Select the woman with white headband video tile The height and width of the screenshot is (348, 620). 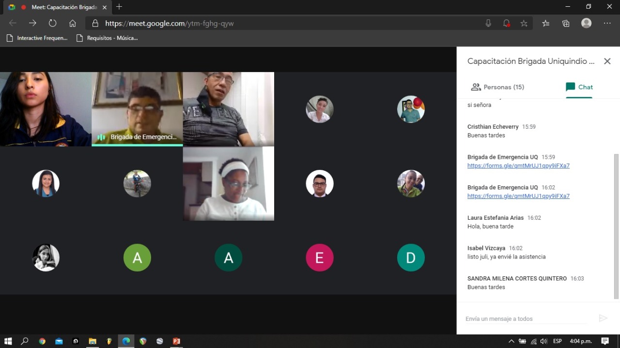pos(229,183)
